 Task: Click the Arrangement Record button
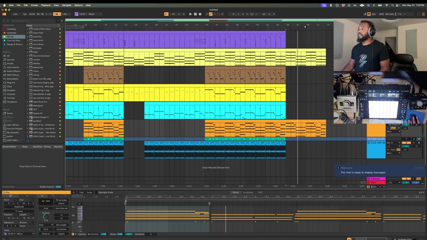[200, 14]
